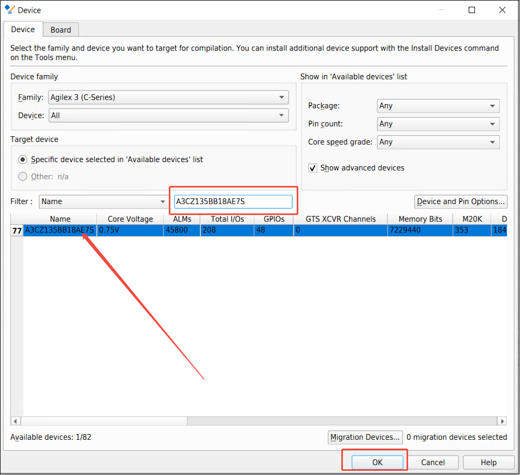Switch to the Device tab
Screen dimensions: 520x475
[x=23, y=29]
